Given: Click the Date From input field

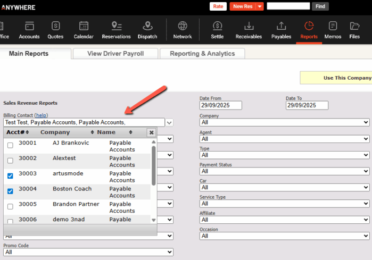Looking at the screenshot, I should click(220, 105).
